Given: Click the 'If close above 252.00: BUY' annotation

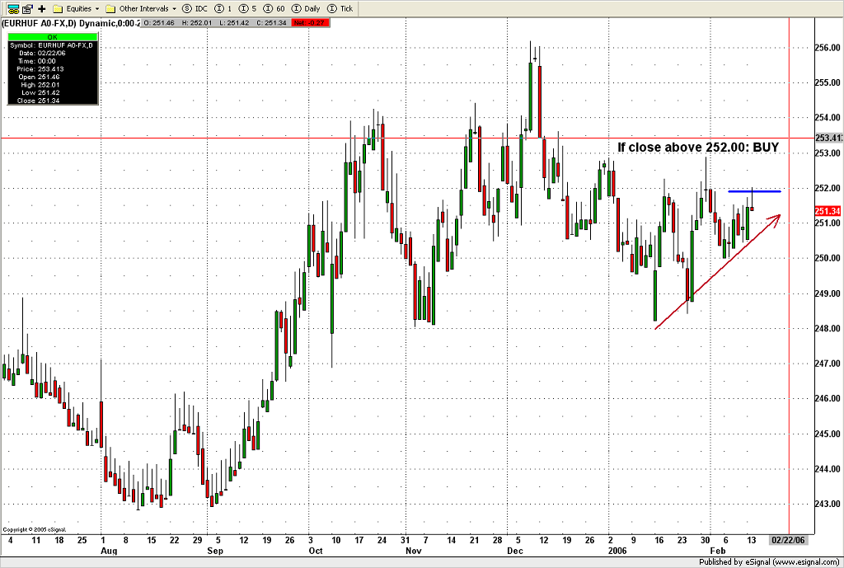Looking at the screenshot, I should tap(698, 148).
